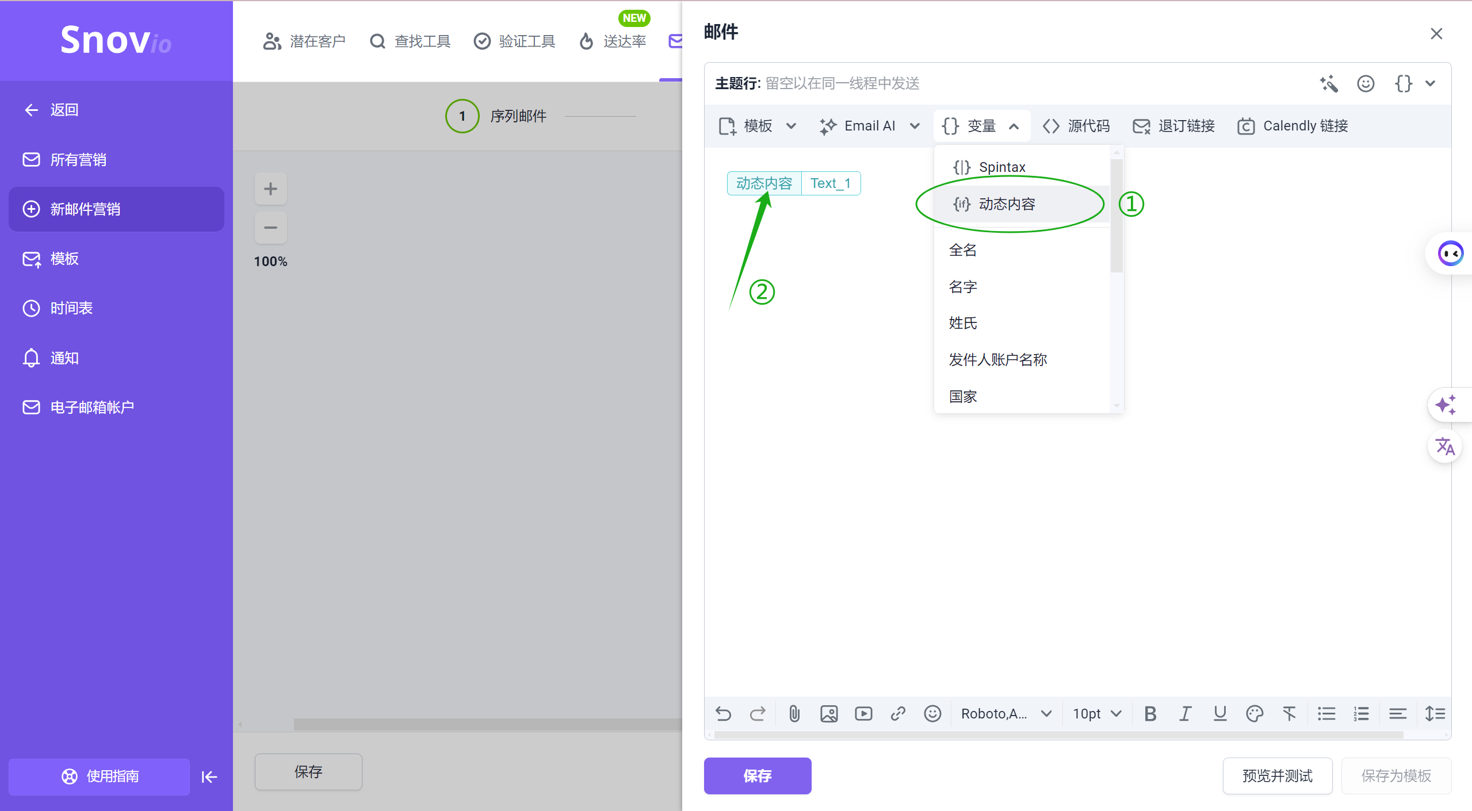Click 预览并测试 button
Screen dimensions: 1472x811
1278,776
